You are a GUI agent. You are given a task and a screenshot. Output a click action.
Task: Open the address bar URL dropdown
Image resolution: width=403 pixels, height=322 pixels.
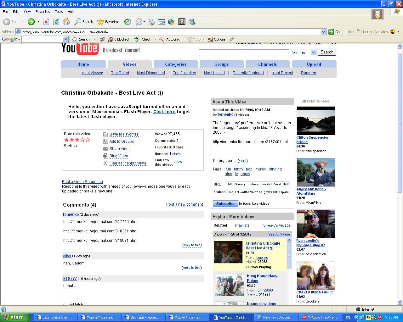click(x=323, y=32)
